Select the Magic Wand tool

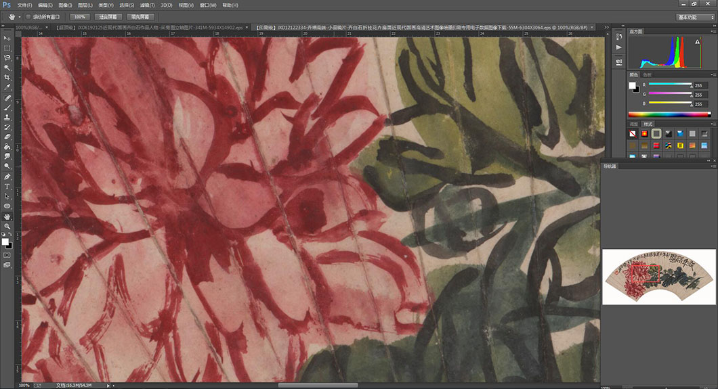(7, 68)
